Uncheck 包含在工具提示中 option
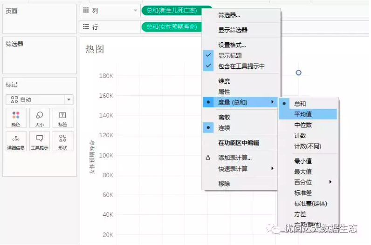 coord(241,66)
